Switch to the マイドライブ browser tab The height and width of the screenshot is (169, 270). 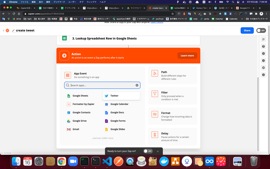(x=136, y=8)
